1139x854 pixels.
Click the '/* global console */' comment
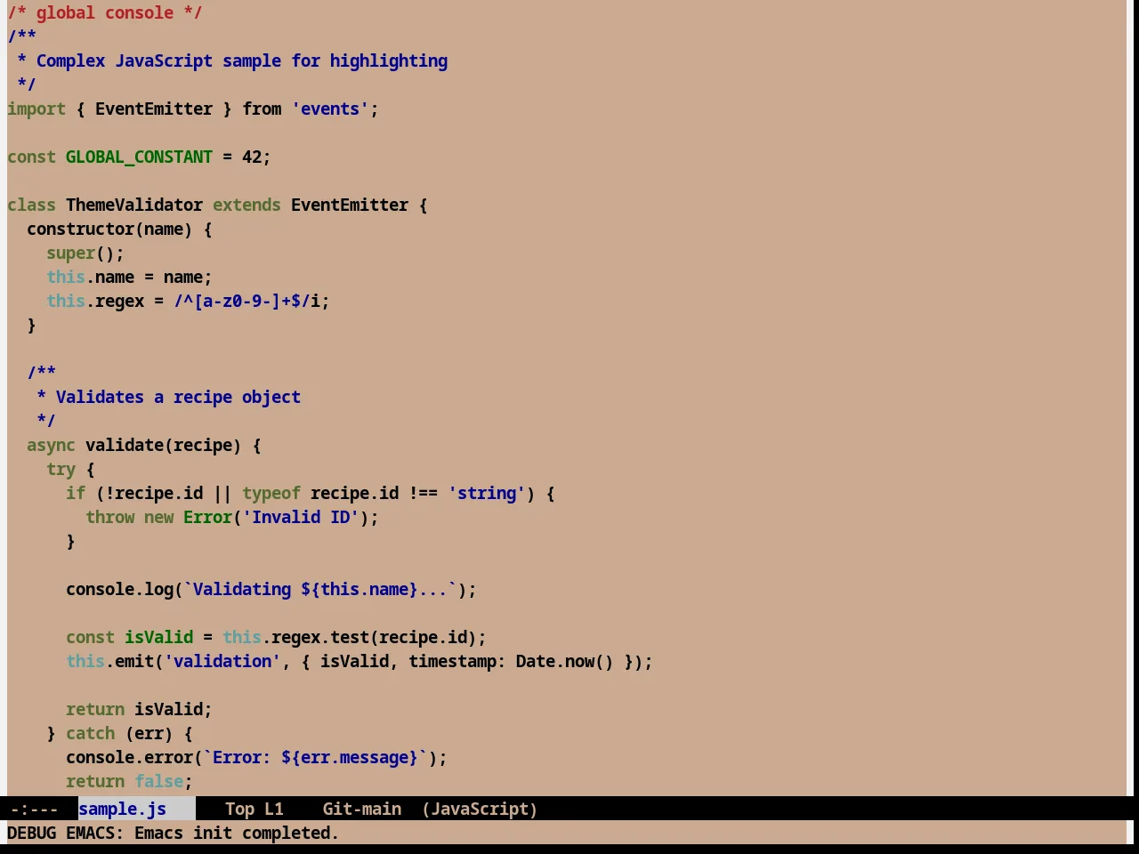105,12
